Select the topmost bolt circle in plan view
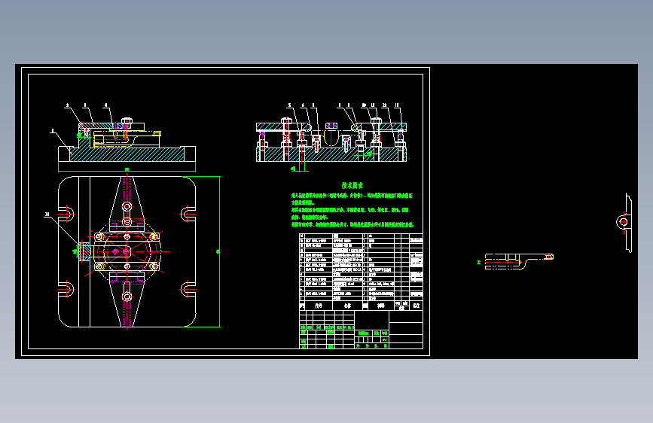 (x=127, y=206)
